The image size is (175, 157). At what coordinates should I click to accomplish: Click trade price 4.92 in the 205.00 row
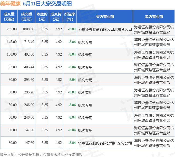[x=59, y=29]
